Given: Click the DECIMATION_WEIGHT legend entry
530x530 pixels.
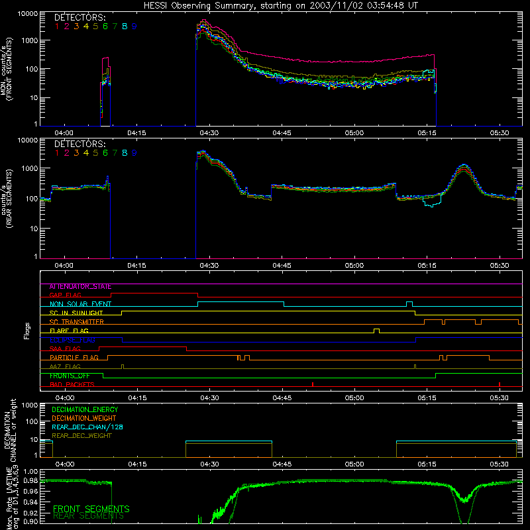Looking at the screenshot, I should (x=84, y=418).
